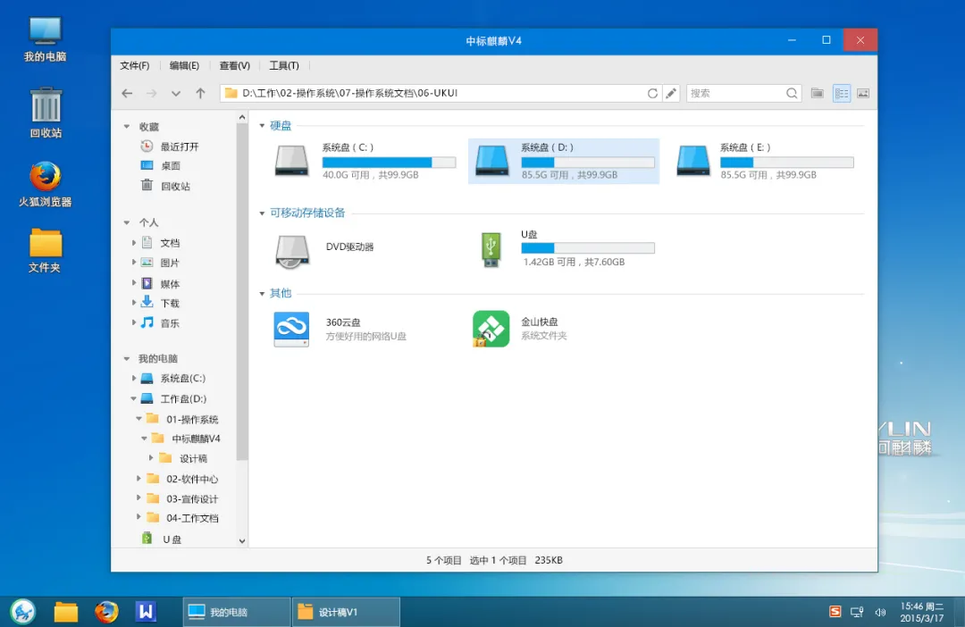Select the 04-工作文档 folder
Image resolution: width=965 pixels, height=627 pixels.
192,519
